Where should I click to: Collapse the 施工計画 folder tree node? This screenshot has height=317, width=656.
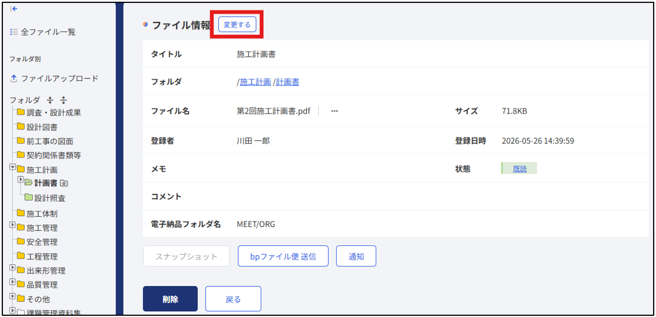13,167
